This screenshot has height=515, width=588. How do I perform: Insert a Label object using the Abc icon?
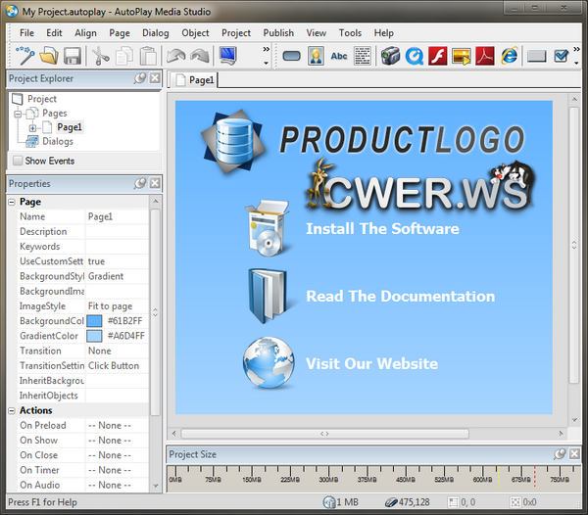339,56
